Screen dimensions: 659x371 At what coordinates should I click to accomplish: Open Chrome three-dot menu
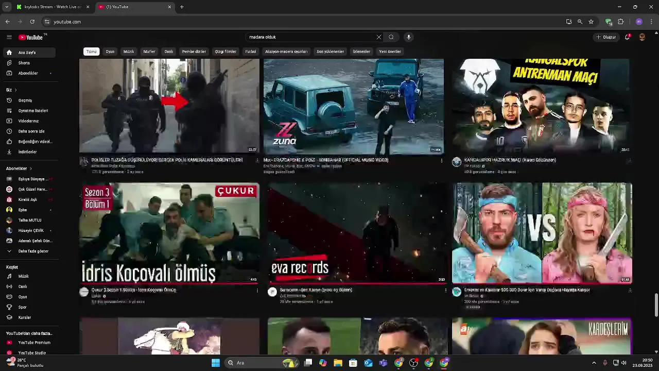[x=652, y=22]
